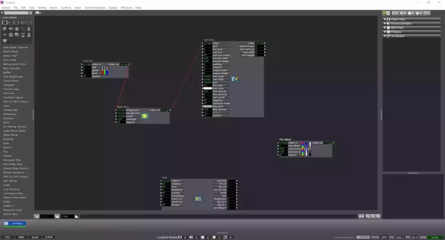Add a video file bin
445x240 pixels.
[395, 13]
